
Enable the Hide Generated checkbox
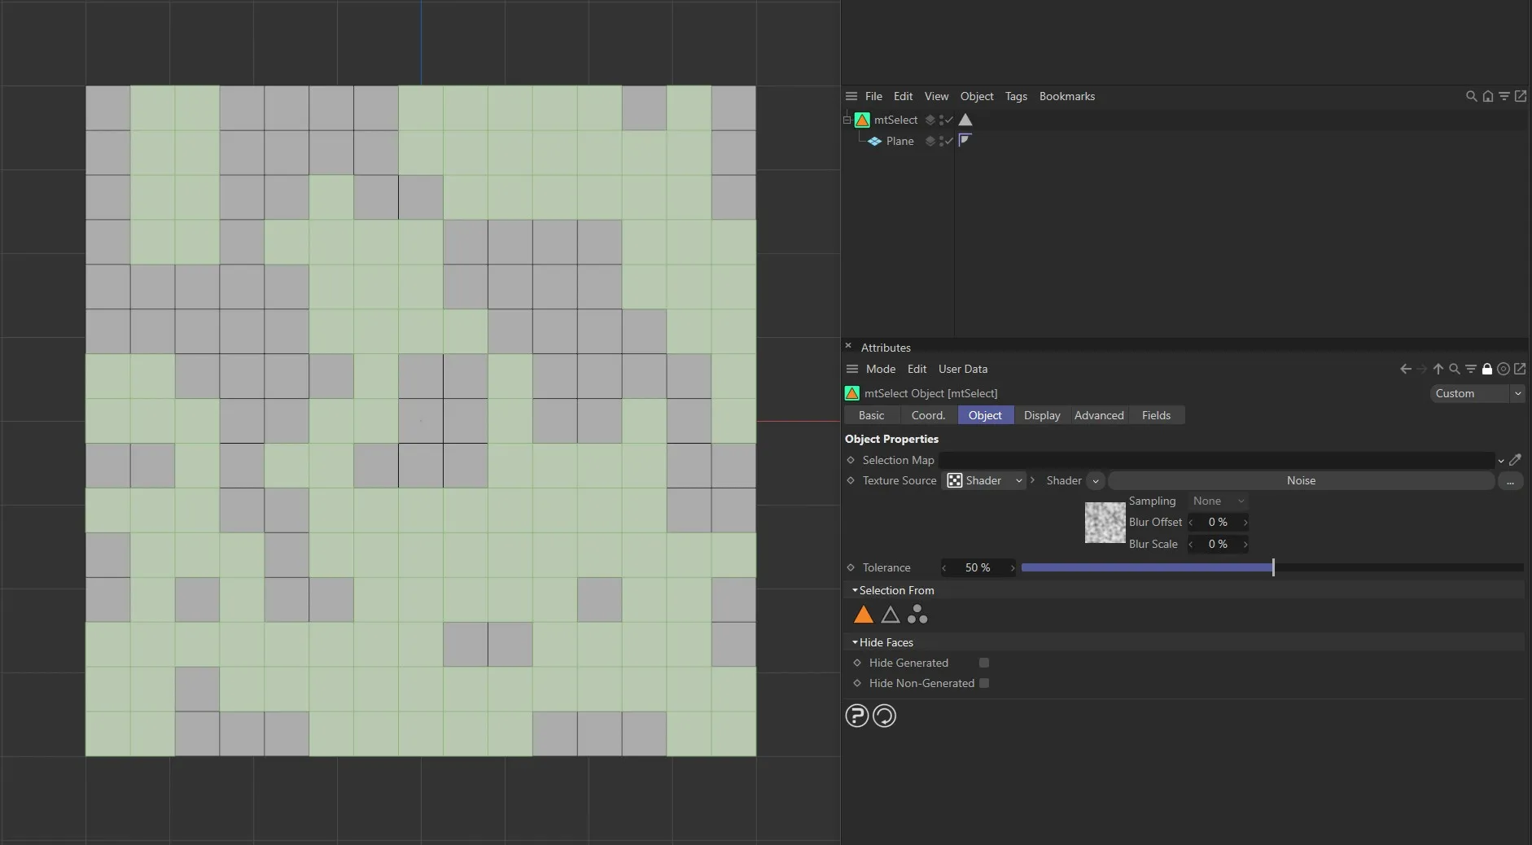983,663
